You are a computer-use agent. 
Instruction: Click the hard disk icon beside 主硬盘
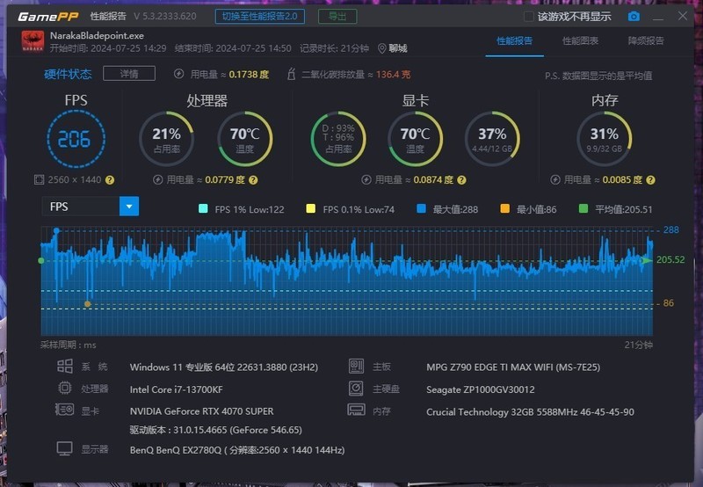point(356,388)
